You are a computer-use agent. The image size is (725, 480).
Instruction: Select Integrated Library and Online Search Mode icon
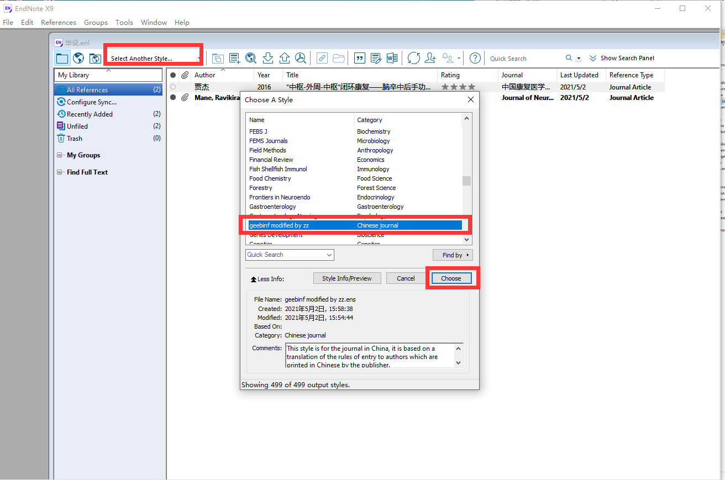coord(95,58)
